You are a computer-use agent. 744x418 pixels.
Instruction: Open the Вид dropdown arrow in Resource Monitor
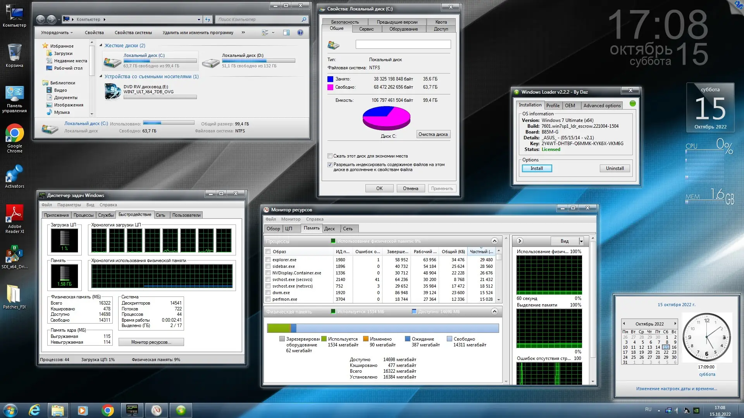(x=581, y=241)
